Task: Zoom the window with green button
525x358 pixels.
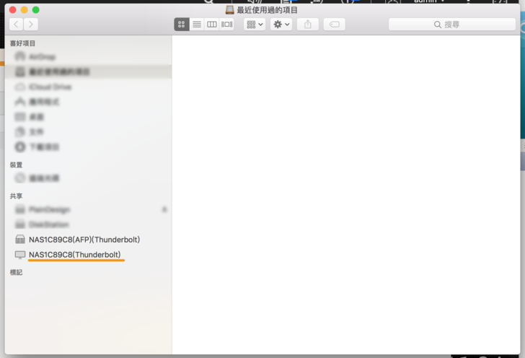Action: [x=36, y=9]
